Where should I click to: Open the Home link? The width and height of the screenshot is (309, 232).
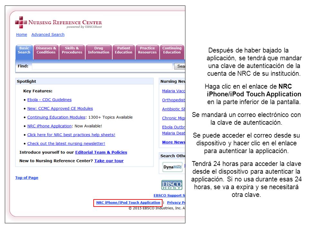coord(22,34)
